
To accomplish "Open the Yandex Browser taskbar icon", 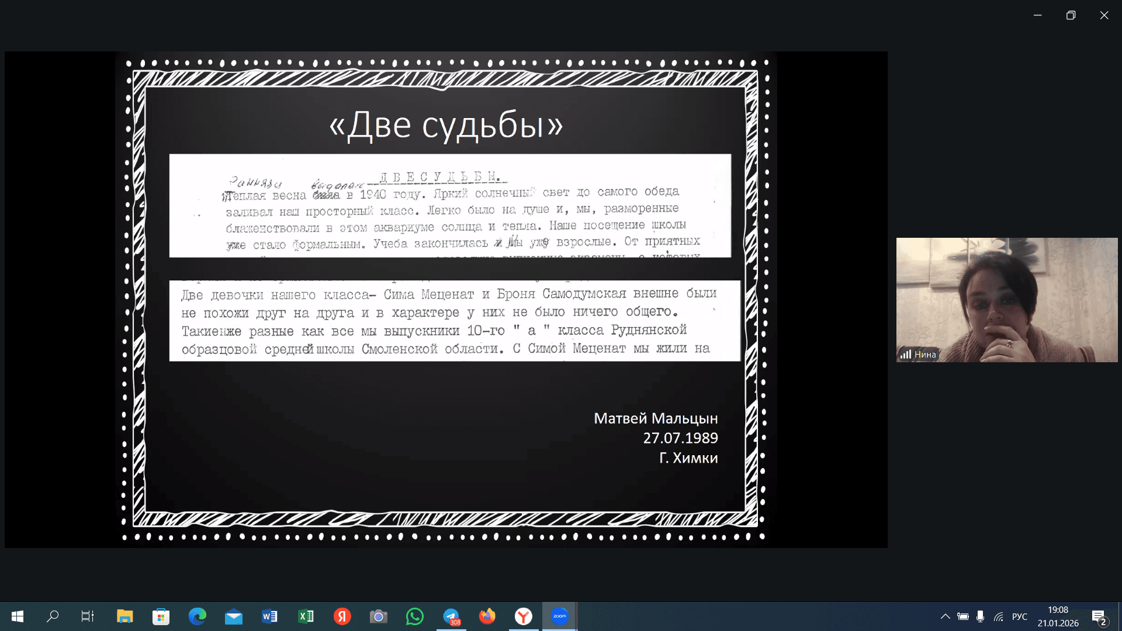I will [524, 616].
